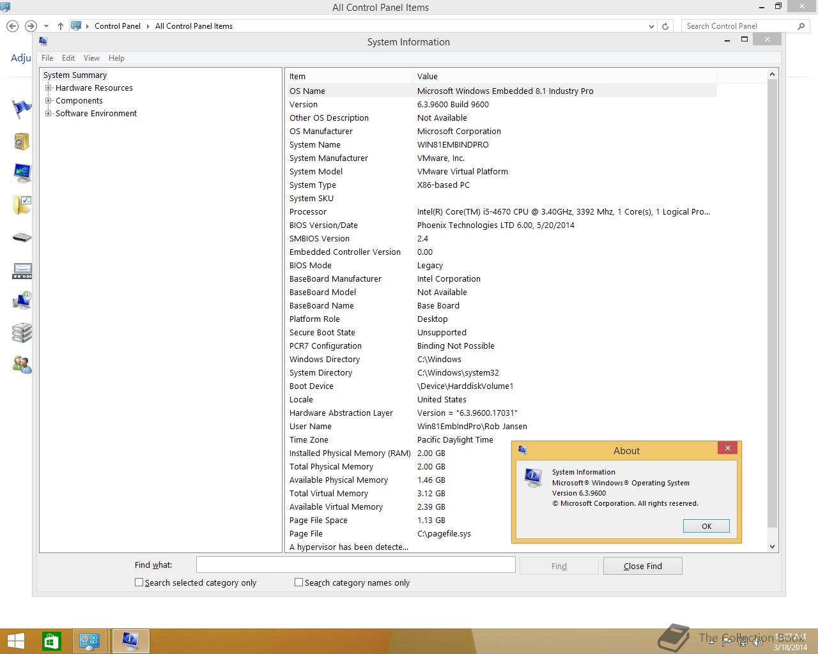
Task: Enable Search category names only checkbox
Action: coord(298,582)
